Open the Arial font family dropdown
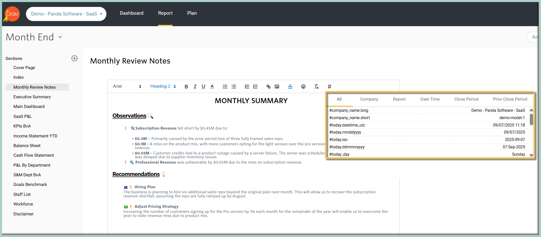The width and height of the screenshot is (541, 237). (x=127, y=86)
